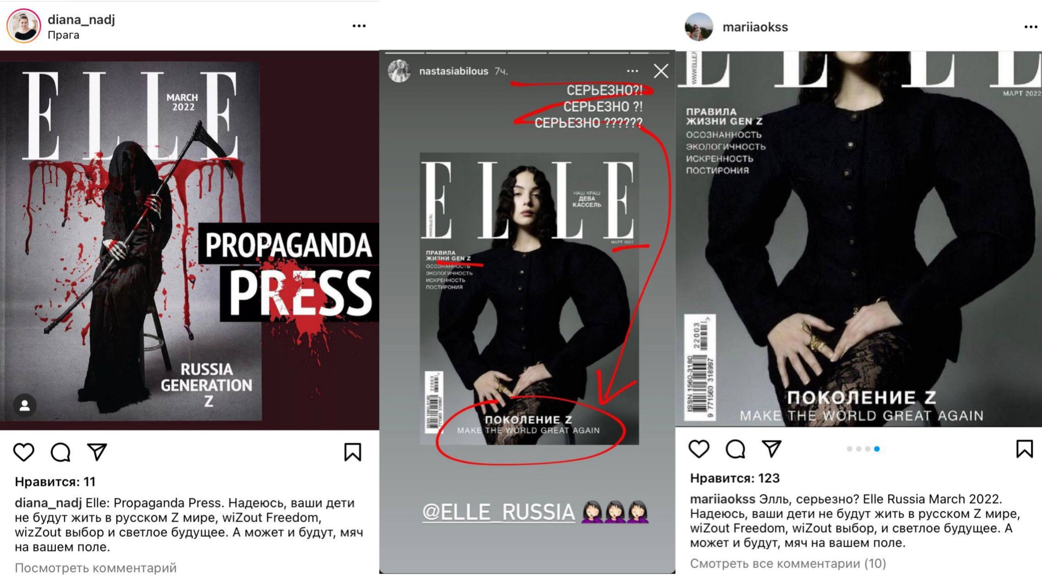This screenshot has height=586, width=1042.
Task: Close the nastasiabilous story
Action: click(x=661, y=71)
